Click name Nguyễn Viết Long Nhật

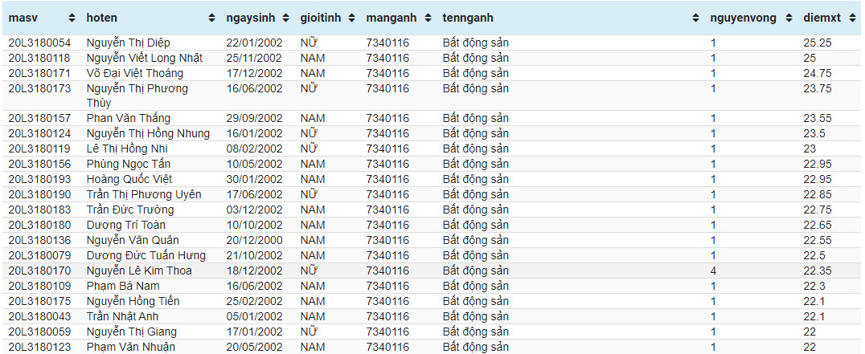145,59
